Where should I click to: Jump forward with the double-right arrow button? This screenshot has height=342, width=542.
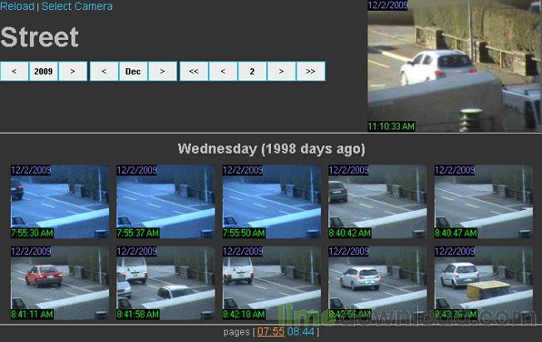(310, 71)
